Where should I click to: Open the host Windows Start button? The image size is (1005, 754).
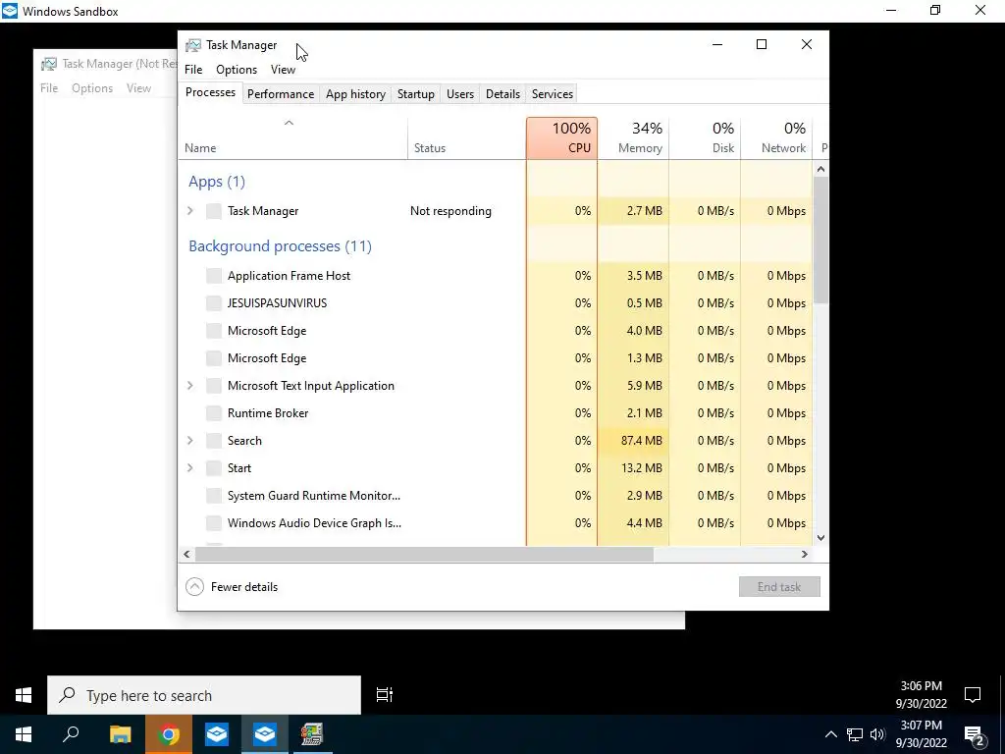[24, 734]
